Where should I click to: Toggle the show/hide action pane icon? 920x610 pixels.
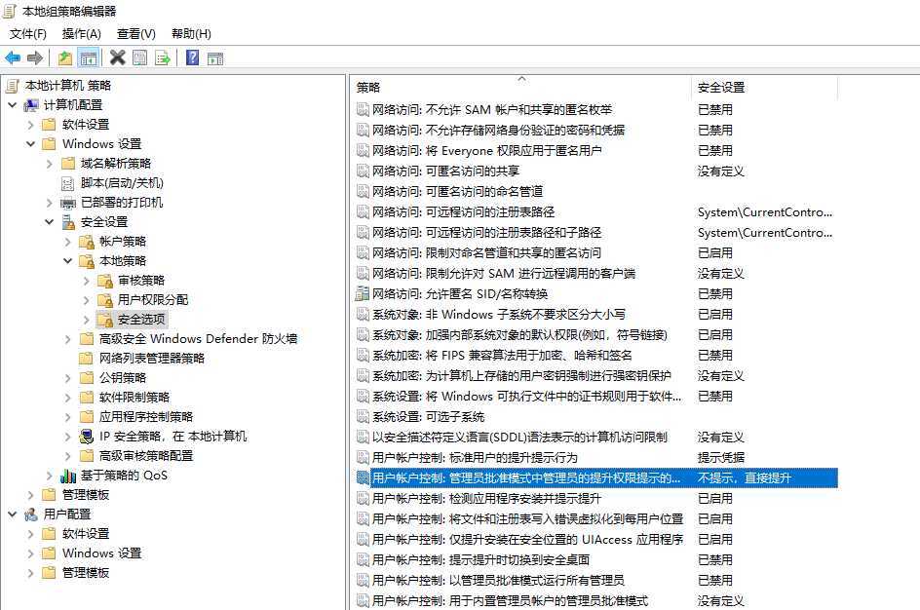pos(215,58)
